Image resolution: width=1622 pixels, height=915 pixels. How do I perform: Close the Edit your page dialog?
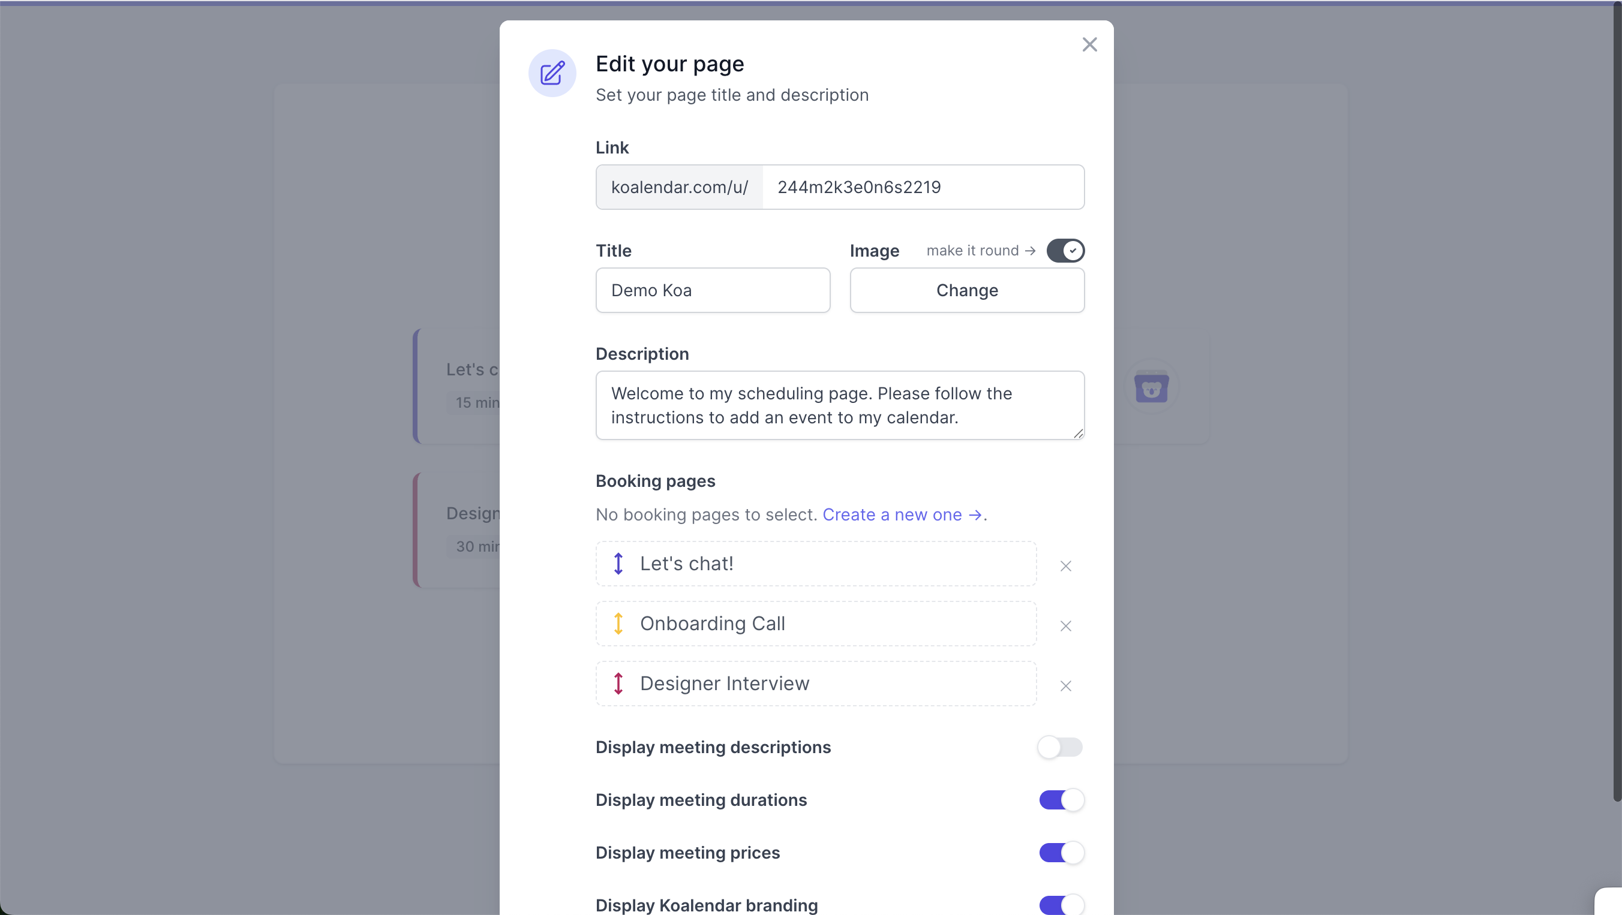(1089, 45)
